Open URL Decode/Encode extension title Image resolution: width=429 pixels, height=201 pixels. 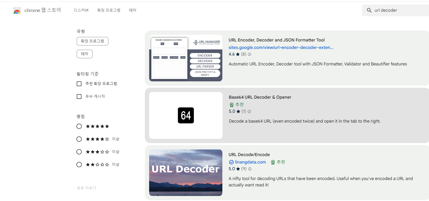click(249, 155)
